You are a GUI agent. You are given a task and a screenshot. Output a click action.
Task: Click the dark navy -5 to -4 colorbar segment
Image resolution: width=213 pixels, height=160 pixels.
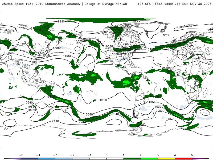tap(30, 159)
